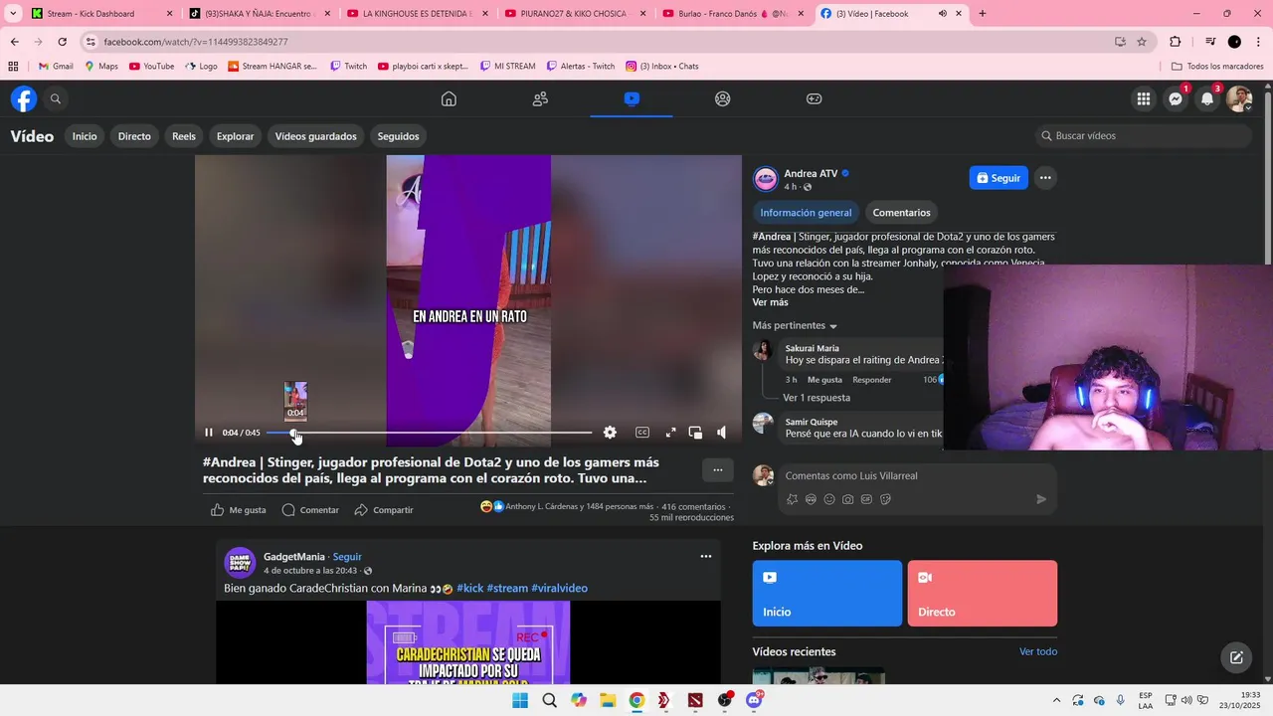Open Gaming icon in top navigation
The image size is (1273, 716).
point(814,98)
